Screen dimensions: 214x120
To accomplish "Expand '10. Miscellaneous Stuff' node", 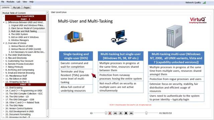I will pyautogui.click(x=4, y=76).
